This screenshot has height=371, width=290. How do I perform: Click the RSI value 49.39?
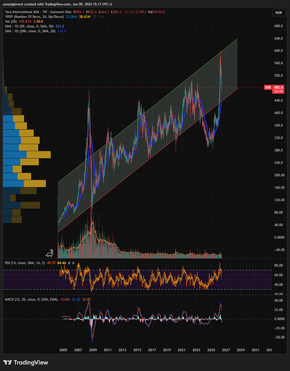[x=51, y=263]
